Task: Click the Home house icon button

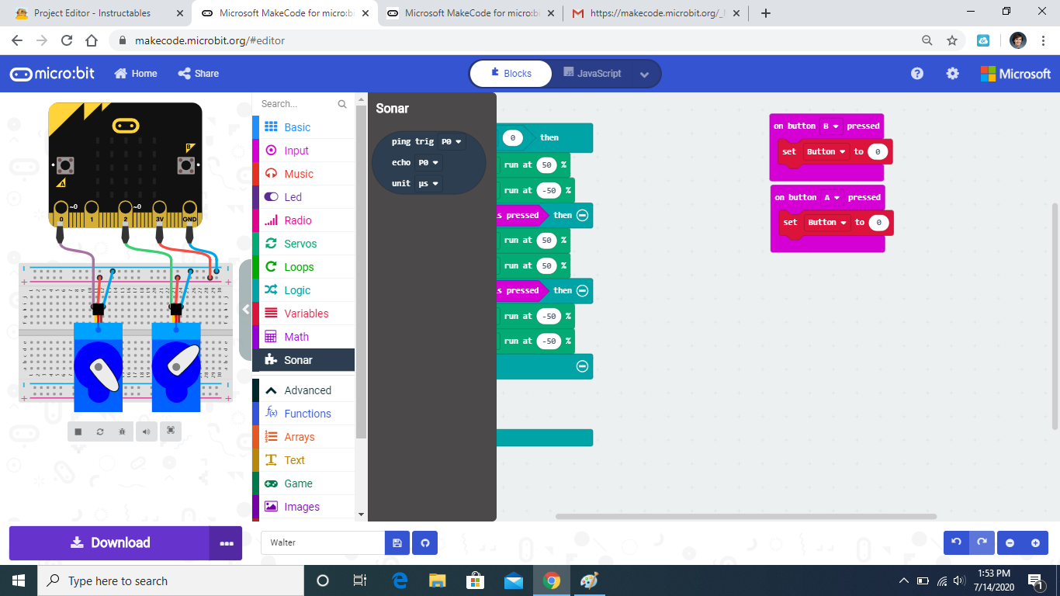Action: coord(136,74)
